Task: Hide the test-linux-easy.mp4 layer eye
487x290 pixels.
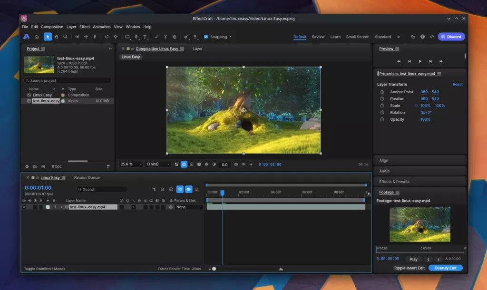Action: (x=24, y=207)
